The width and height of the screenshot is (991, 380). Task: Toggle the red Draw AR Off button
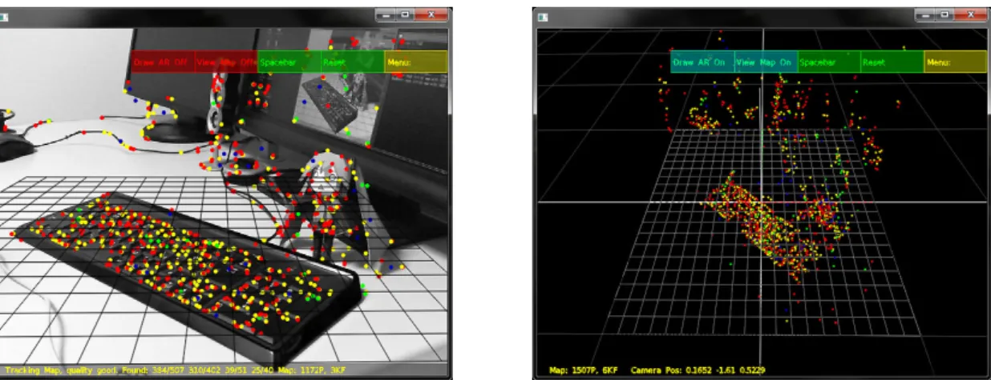pos(163,62)
